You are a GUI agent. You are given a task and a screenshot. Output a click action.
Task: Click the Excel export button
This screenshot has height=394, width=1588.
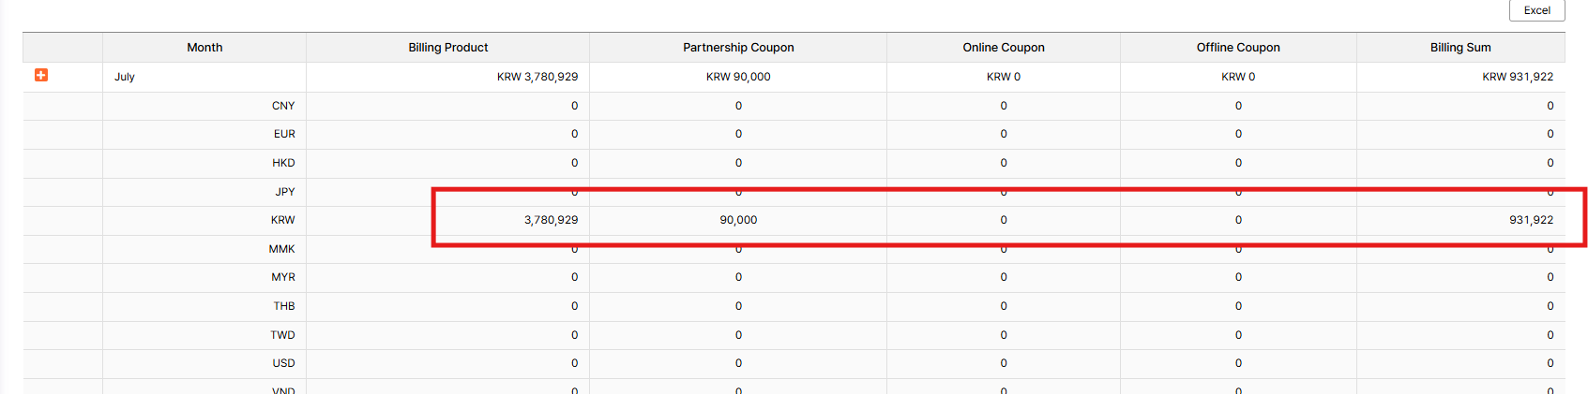click(x=1536, y=10)
